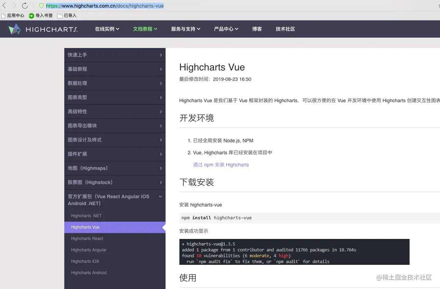Open the 在线实例 dropdown menu

point(107,29)
